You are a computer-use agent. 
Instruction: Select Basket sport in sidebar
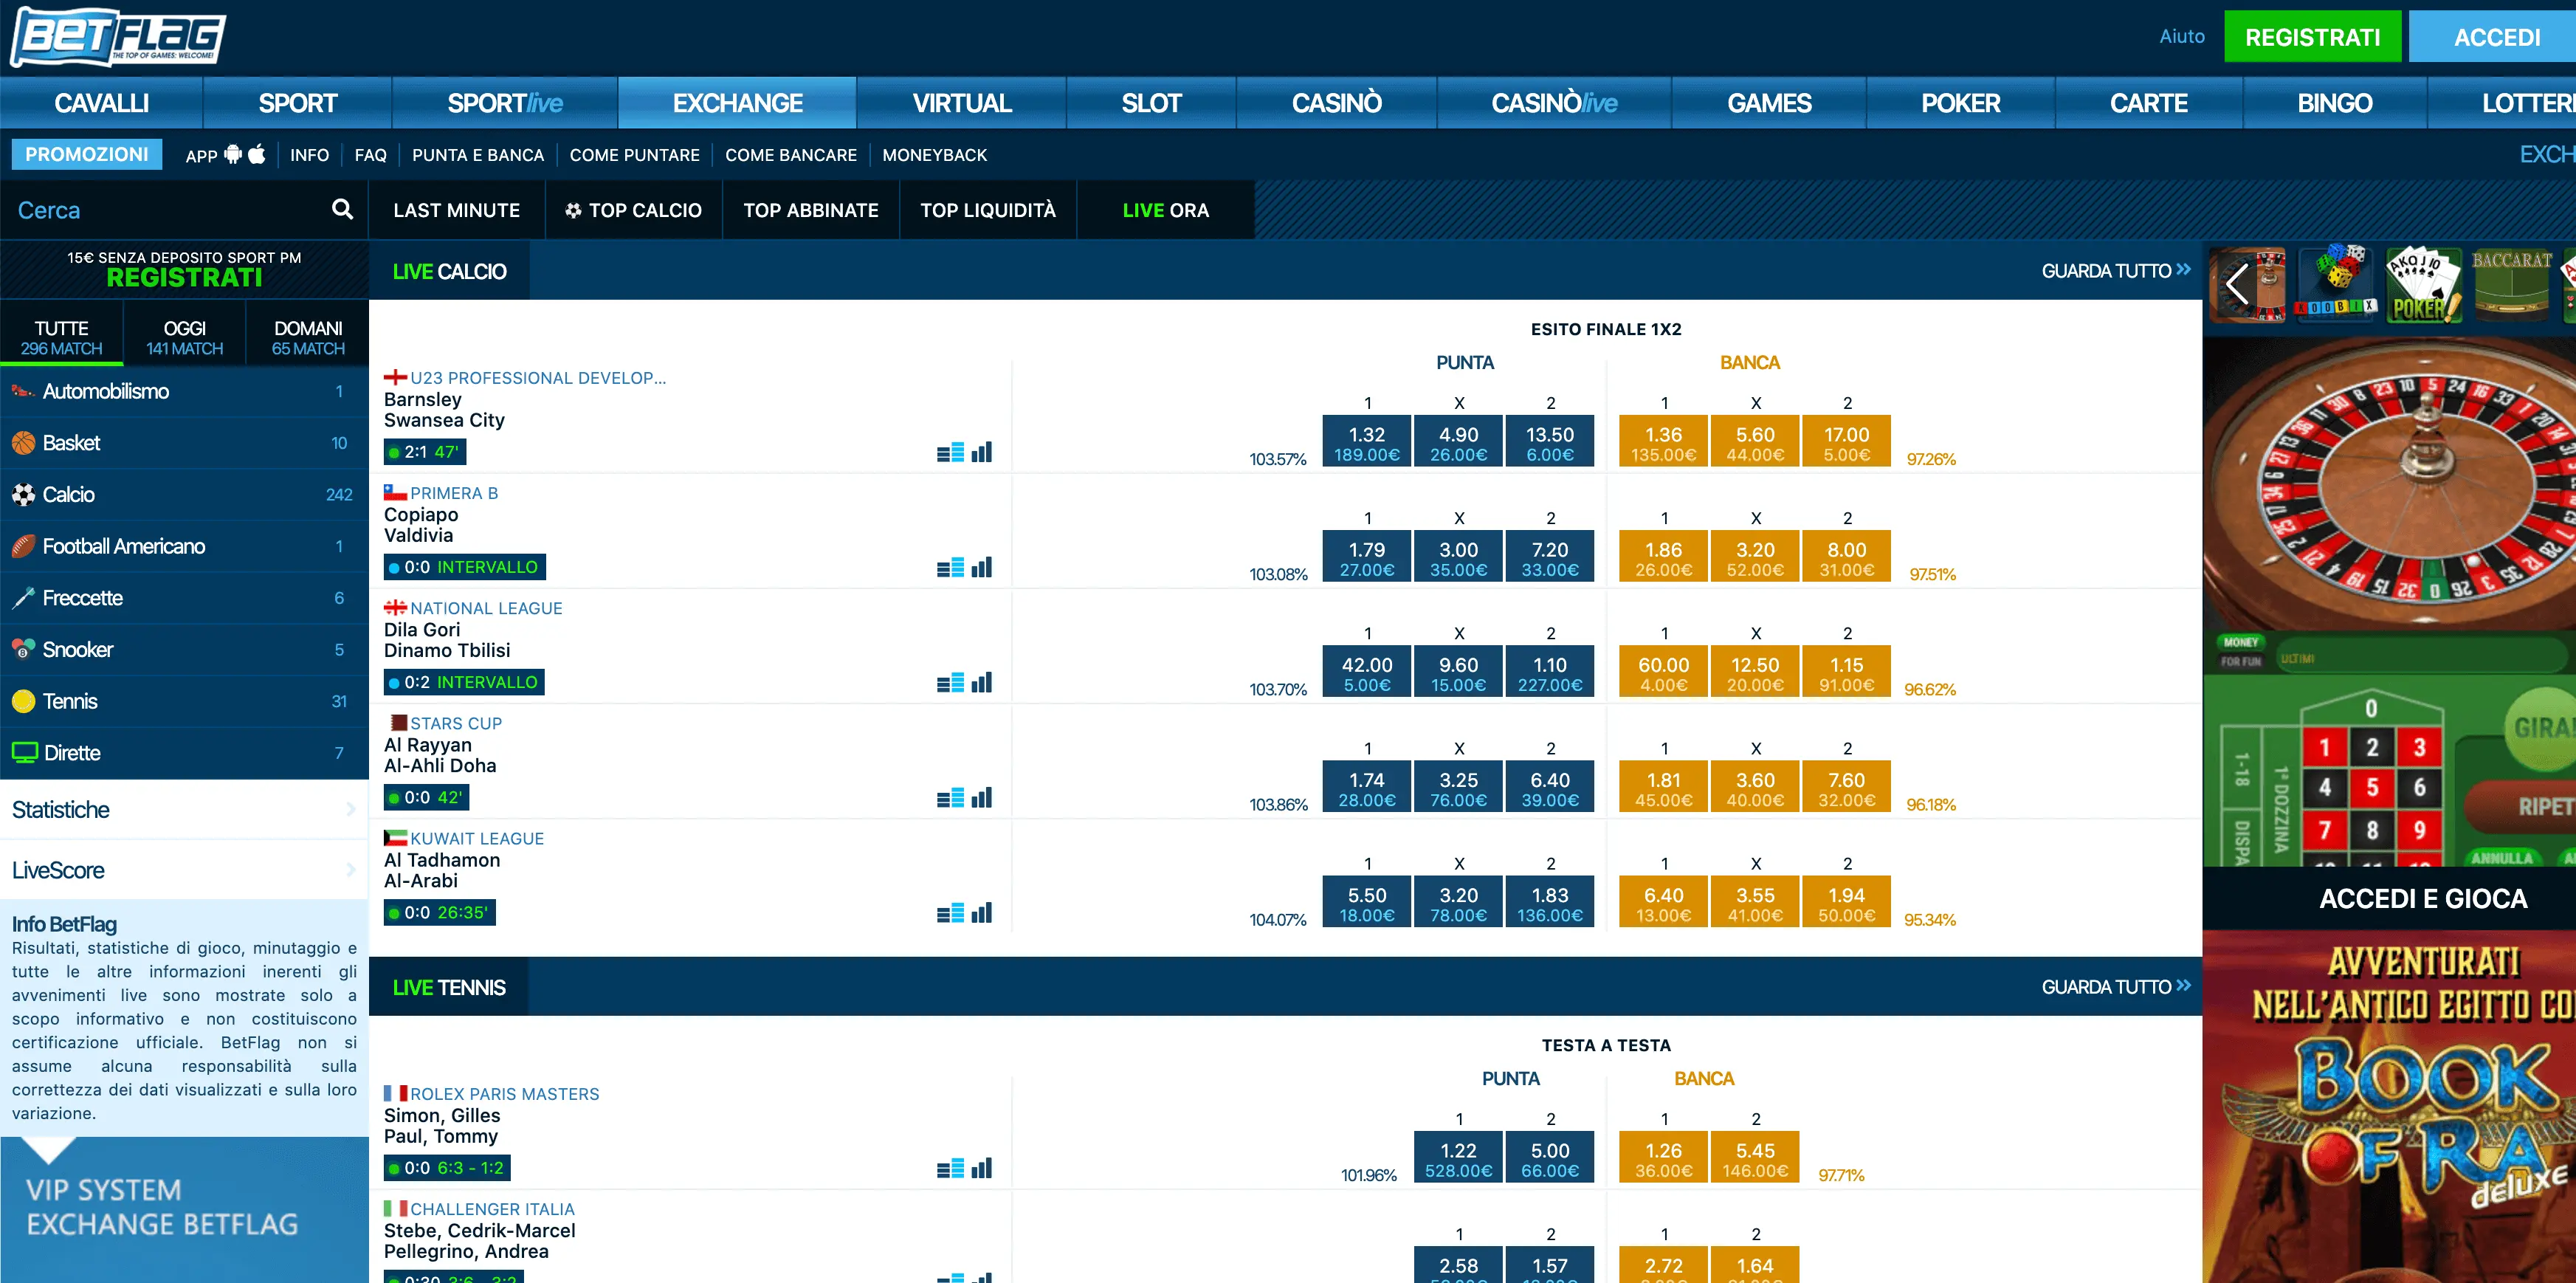tap(184, 443)
